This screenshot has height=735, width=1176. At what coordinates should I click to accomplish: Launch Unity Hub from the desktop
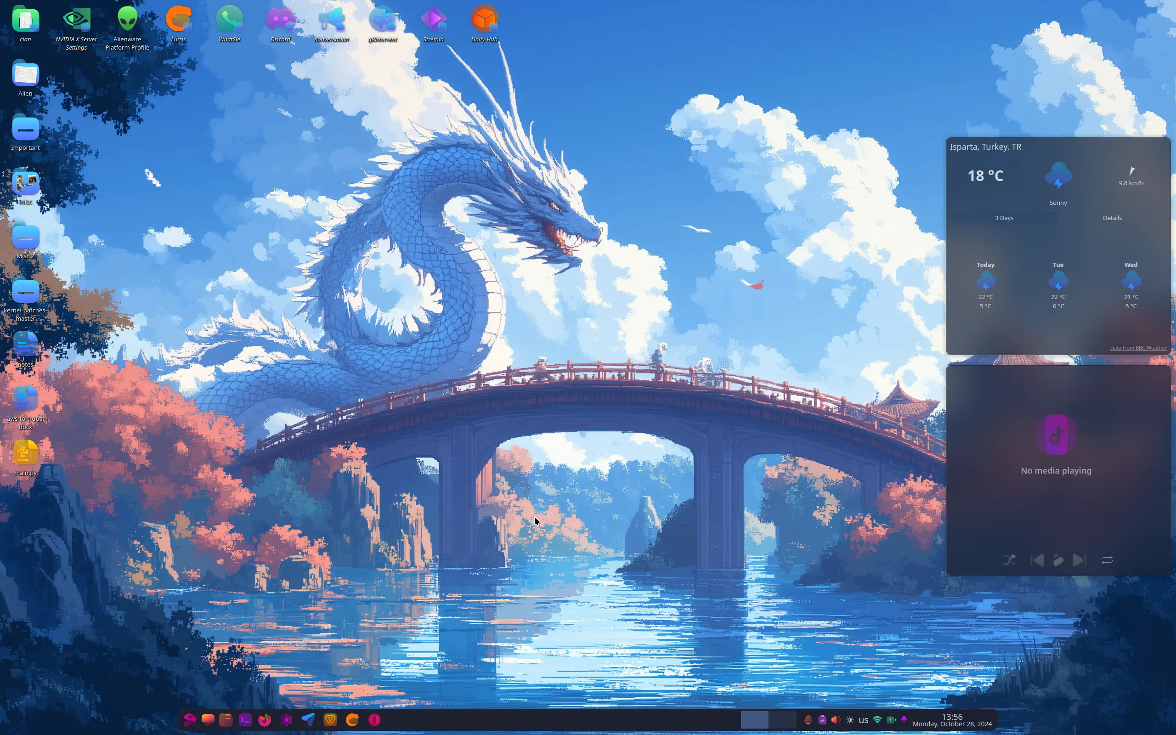(484, 24)
